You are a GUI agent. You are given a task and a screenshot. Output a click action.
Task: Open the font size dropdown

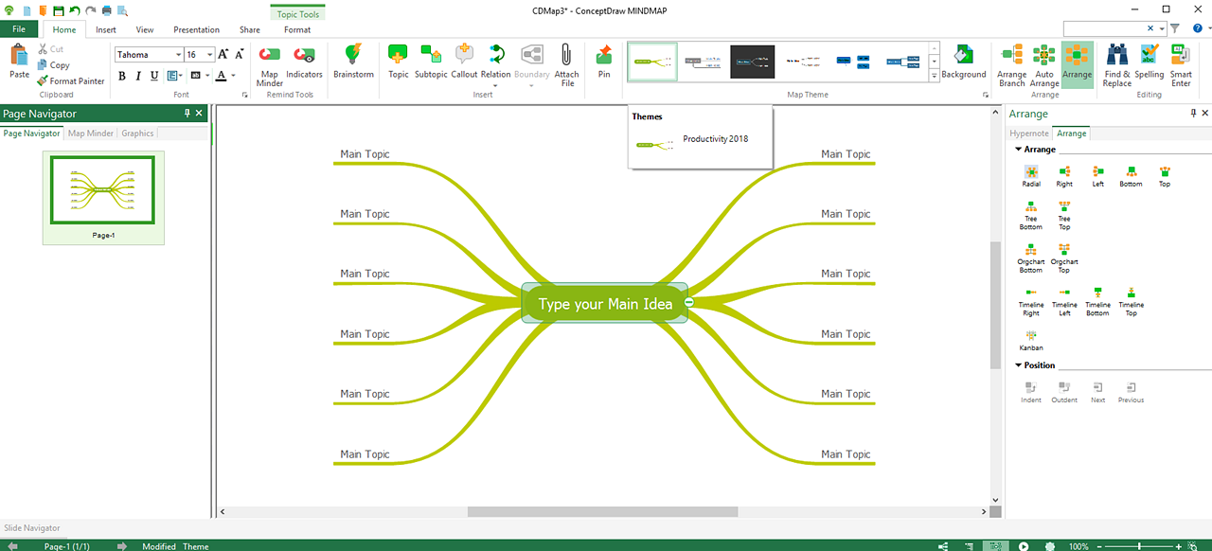point(209,54)
